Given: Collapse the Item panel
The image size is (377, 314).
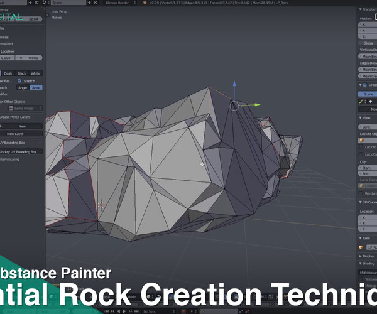Looking at the screenshot, I should pyautogui.click(x=361, y=238).
